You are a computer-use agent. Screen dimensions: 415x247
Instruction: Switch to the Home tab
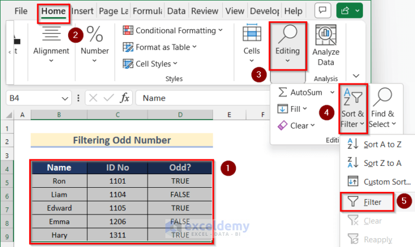pyautogui.click(x=53, y=11)
